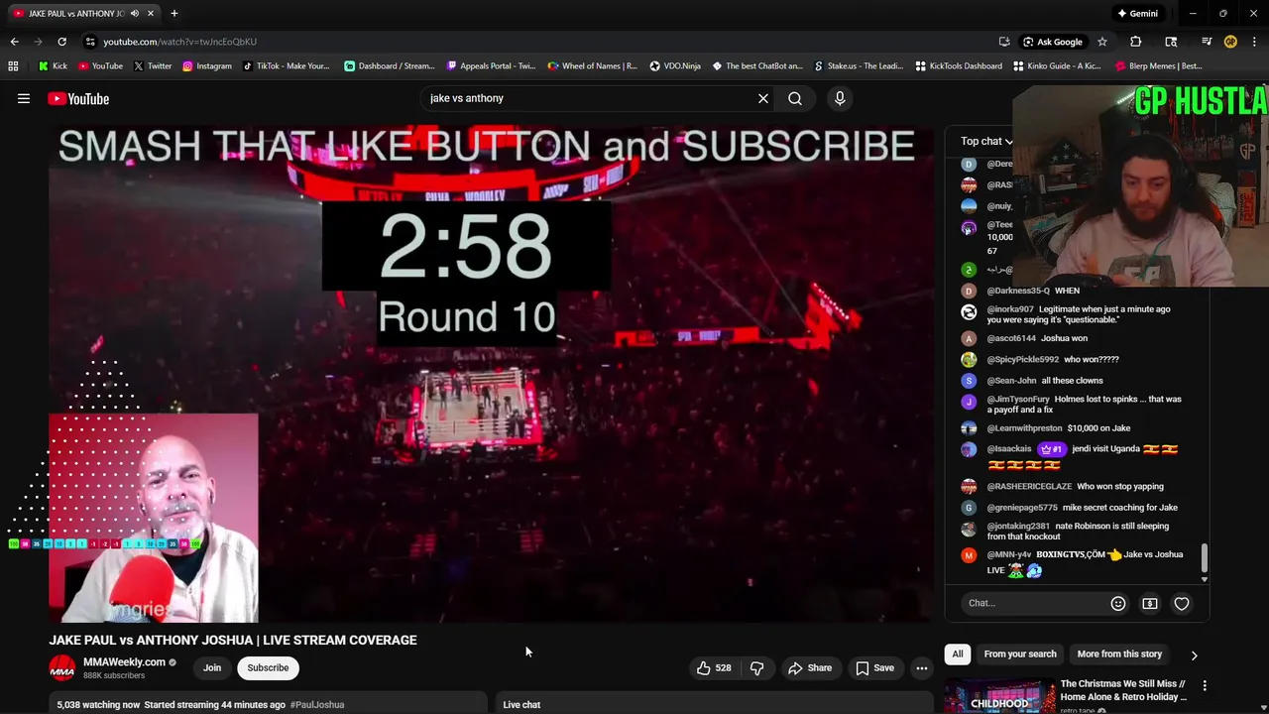This screenshot has height=714, width=1269.
Task: Open Super Chat purchase icon in chat
Action: click(1150, 603)
